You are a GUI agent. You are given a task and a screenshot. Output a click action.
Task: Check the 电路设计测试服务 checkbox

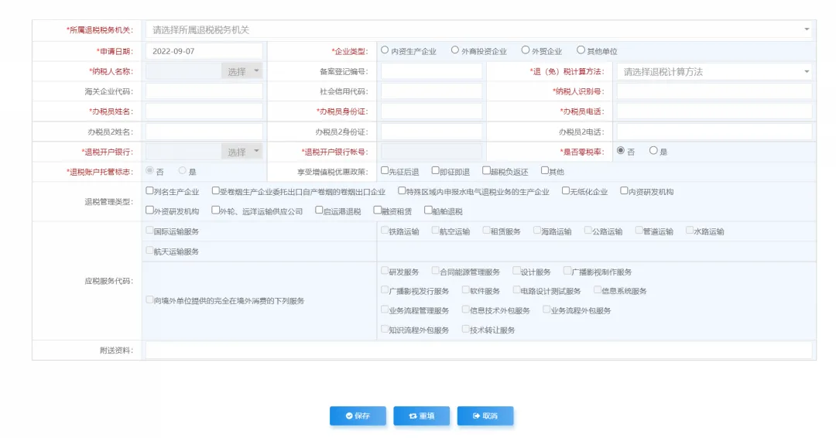pyautogui.click(x=516, y=290)
